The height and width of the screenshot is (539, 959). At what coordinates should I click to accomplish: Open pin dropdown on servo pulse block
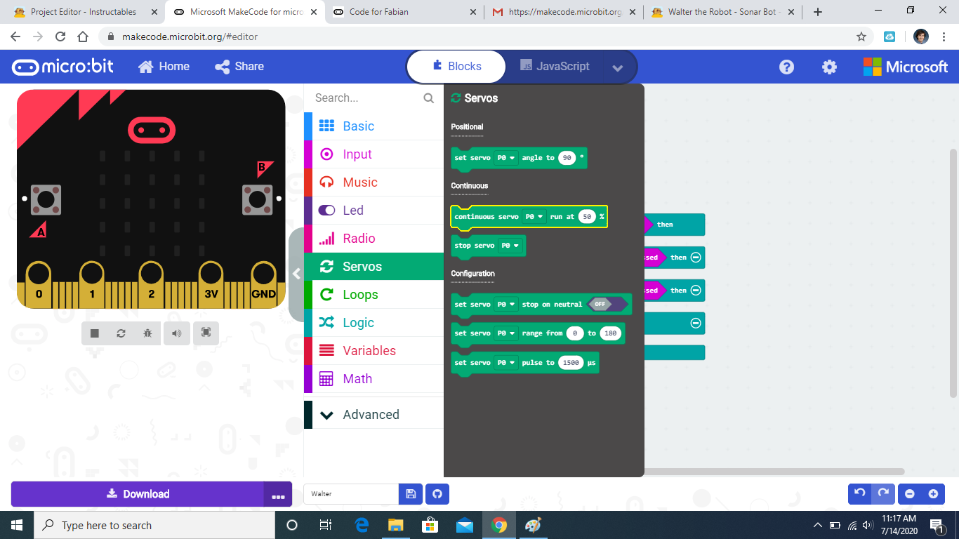coord(505,363)
